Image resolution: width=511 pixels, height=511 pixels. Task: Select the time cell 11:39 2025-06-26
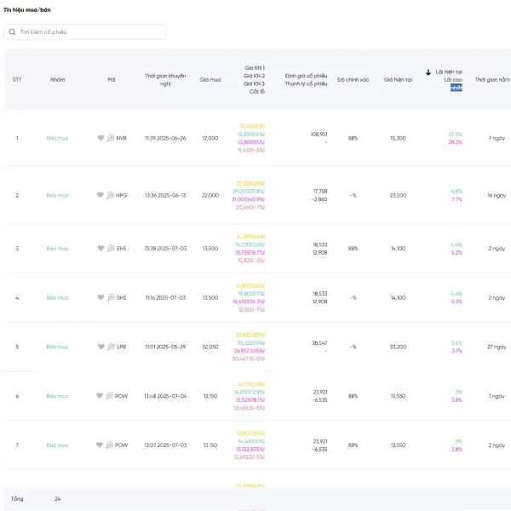(165, 138)
